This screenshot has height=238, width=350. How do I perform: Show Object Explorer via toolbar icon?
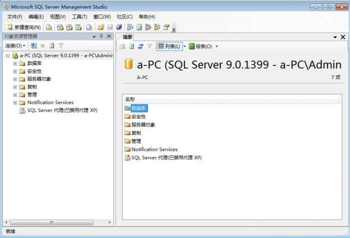click(x=148, y=27)
